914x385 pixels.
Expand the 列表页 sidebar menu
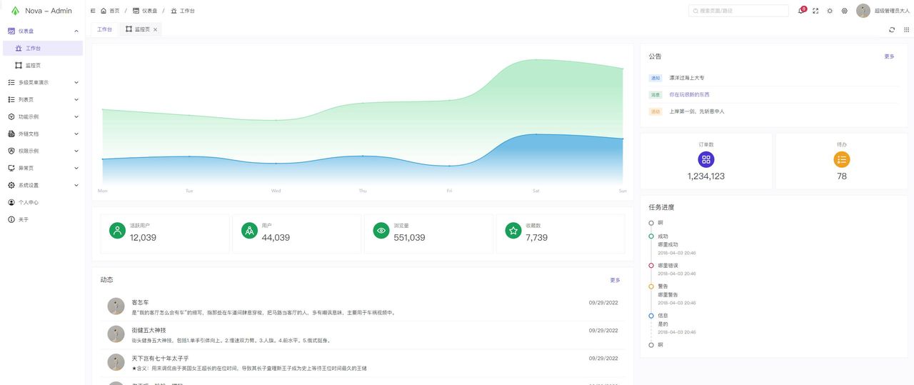click(43, 99)
